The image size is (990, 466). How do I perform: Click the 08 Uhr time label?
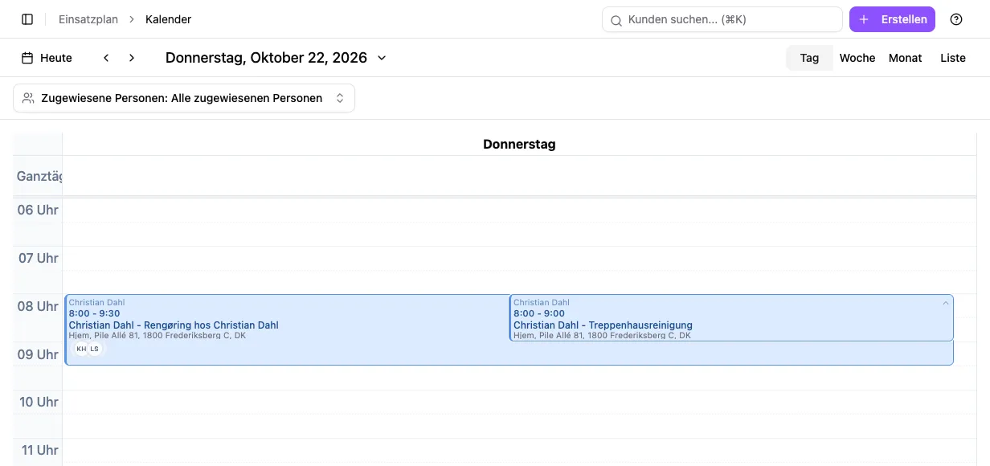38,306
